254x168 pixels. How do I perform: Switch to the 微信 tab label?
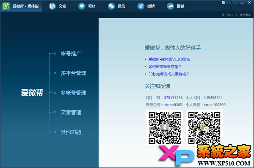pyautogui.click(x=121, y=6)
